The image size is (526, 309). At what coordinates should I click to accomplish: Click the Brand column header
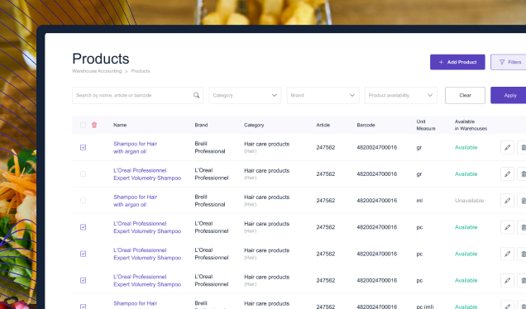[x=201, y=125]
